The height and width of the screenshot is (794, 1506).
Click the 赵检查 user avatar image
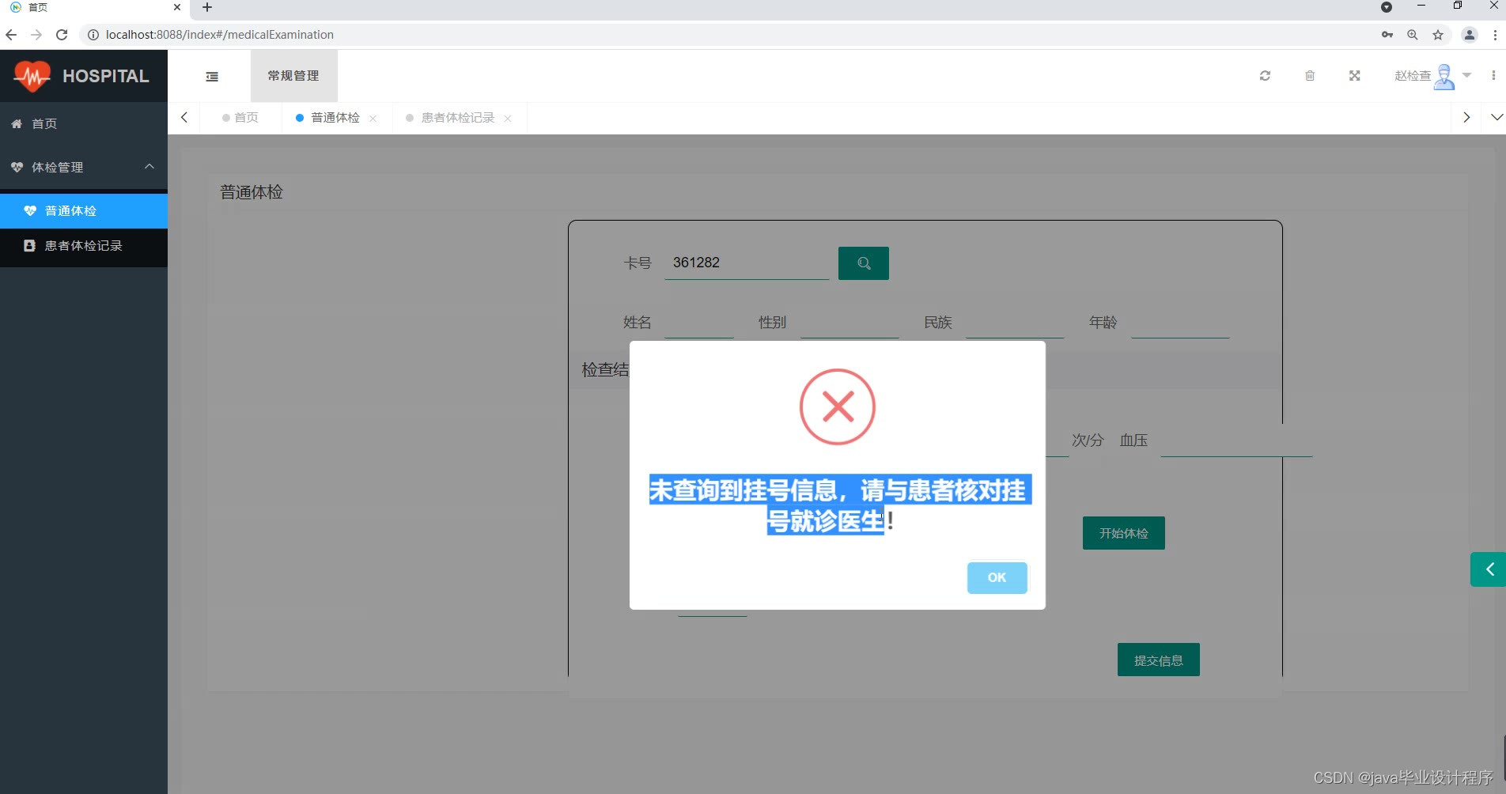(1444, 77)
